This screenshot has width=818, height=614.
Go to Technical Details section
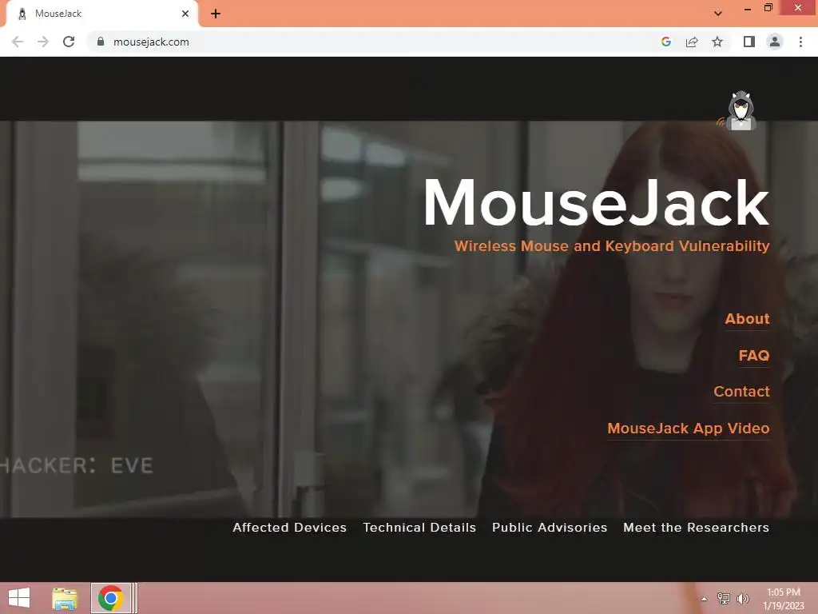pos(419,528)
